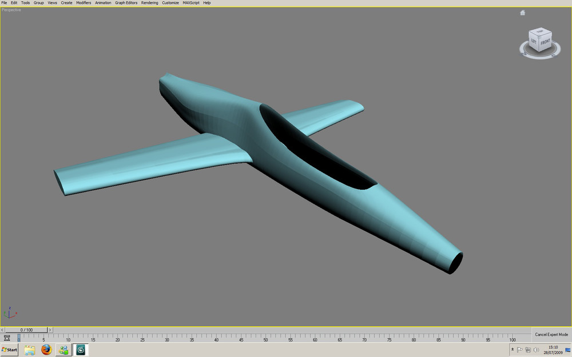This screenshot has width=572, height=357.
Task: Select the FRONT face of the ViewCube
Action: coord(545,42)
